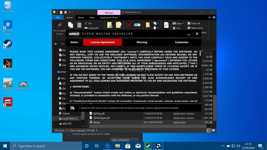Open the Steam desktop shortcut

[8, 45]
